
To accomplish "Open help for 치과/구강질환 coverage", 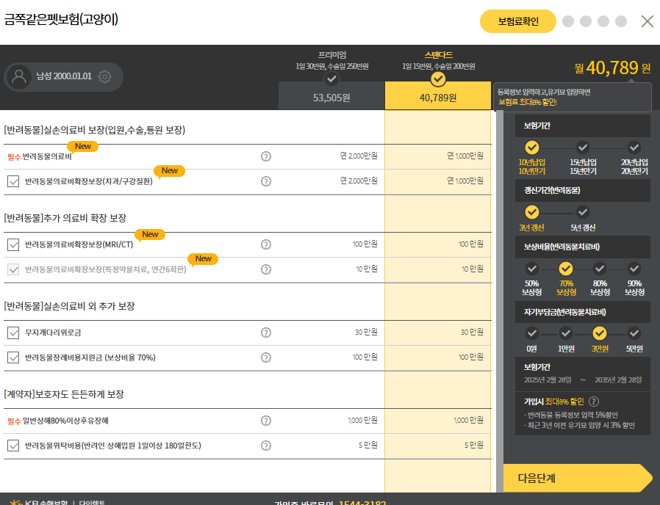I will coord(265,181).
